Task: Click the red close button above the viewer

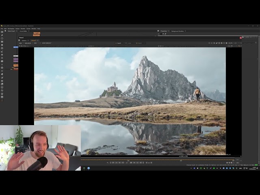Action: [x=240, y=38]
